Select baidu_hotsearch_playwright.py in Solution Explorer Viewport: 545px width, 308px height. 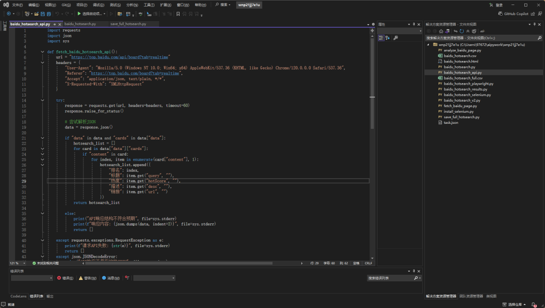tap(468, 84)
